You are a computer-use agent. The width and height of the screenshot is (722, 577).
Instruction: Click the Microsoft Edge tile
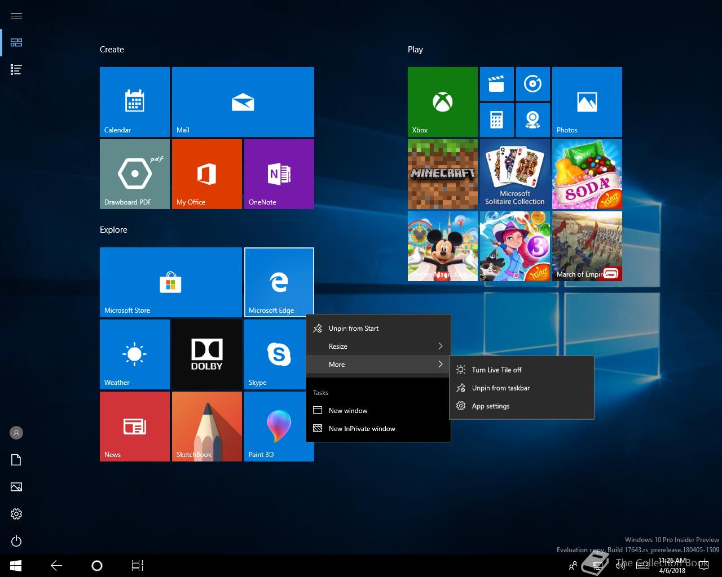pos(279,282)
